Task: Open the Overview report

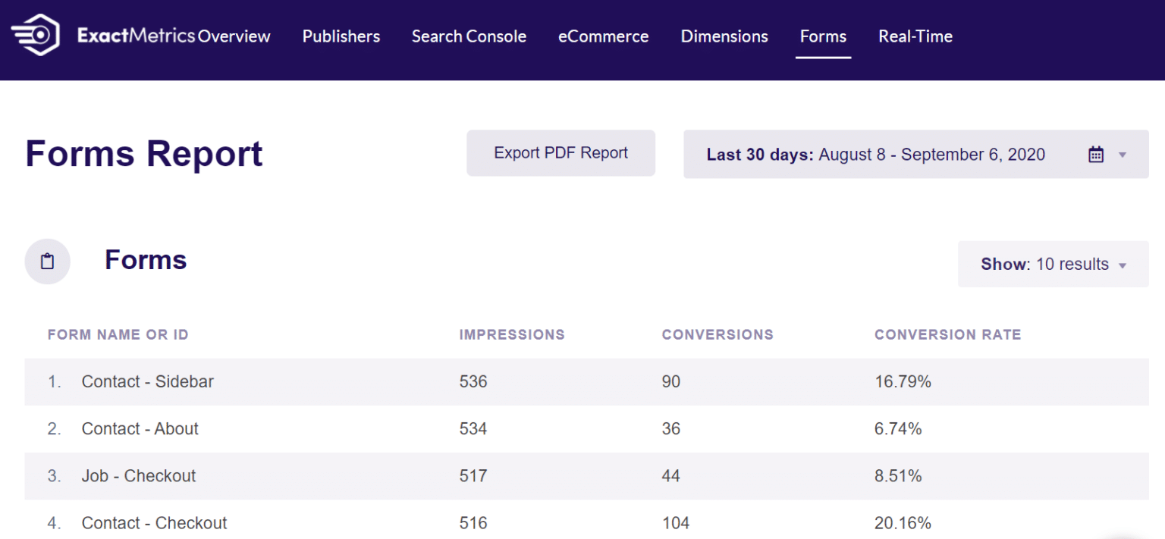Action: (237, 36)
